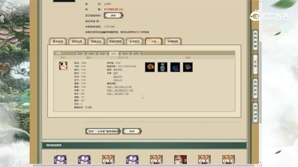
Task: Click the scrollbar down arrow
Action: coord(261,162)
